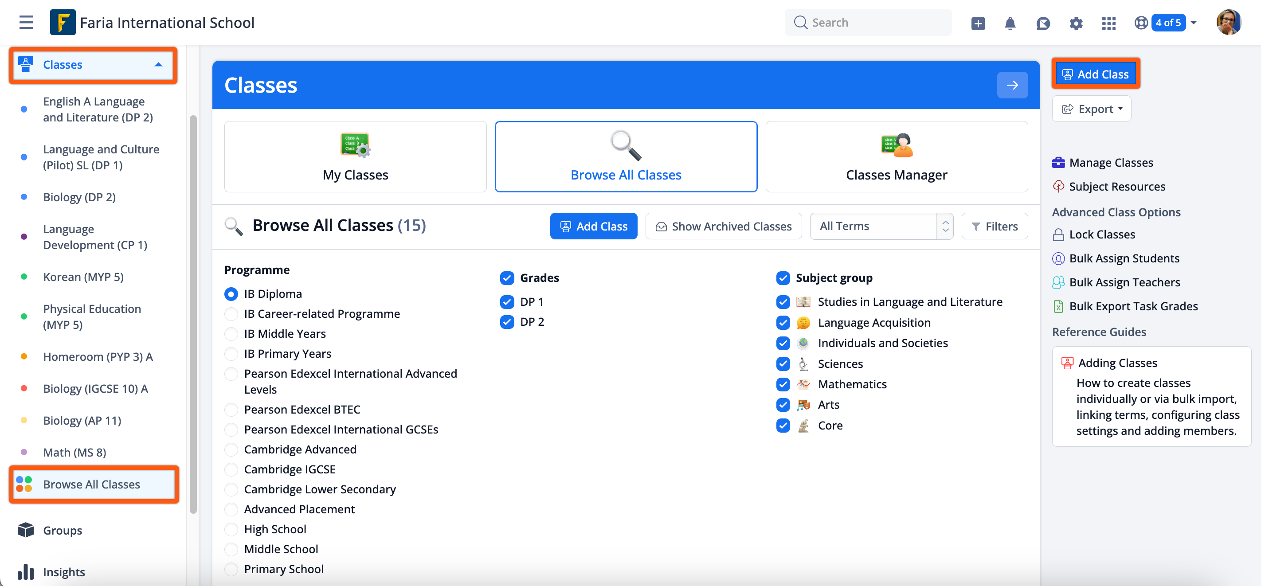Click the Core statue icon

click(803, 426)
